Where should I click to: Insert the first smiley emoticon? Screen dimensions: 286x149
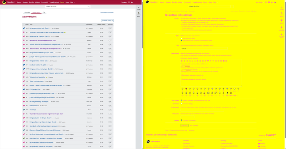[x=182, y=89]
